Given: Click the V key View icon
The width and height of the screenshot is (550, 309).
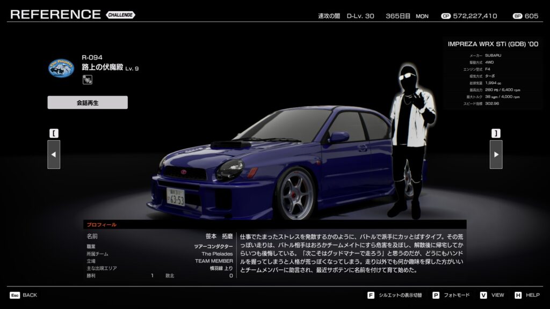Looking at the screenshot, I should tap(483, 295).
